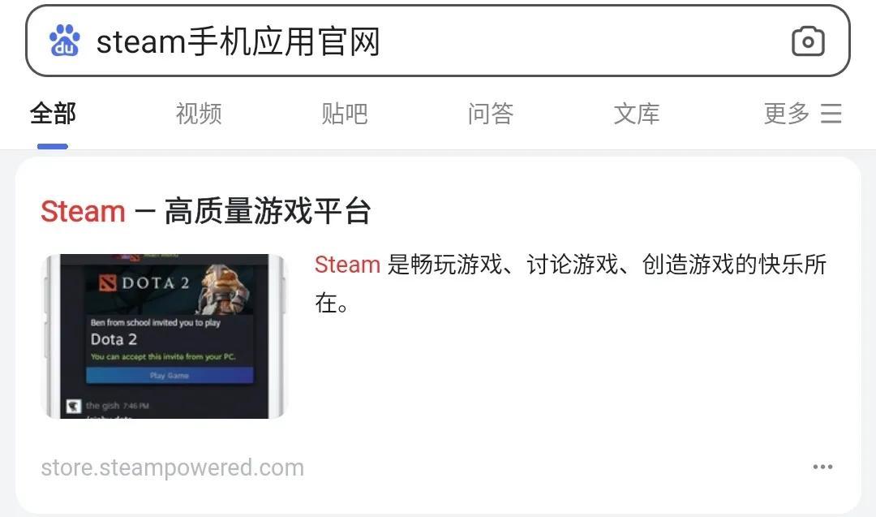876x517 pixels.
Task: Select the 全部 tab
Action: pyautogui.click(x=53, y=114)
